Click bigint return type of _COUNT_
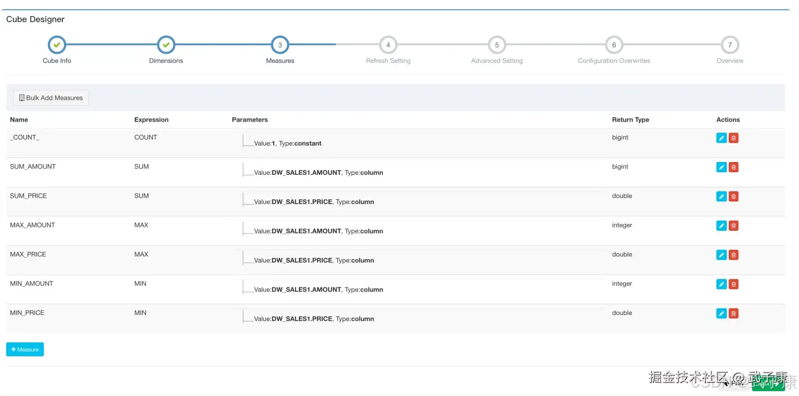The width and height of the screenshot is (799, 396). click(x=620, y=138)
